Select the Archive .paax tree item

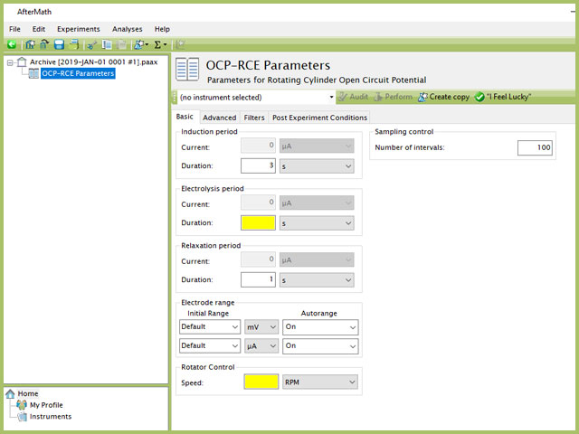(93, 62)
